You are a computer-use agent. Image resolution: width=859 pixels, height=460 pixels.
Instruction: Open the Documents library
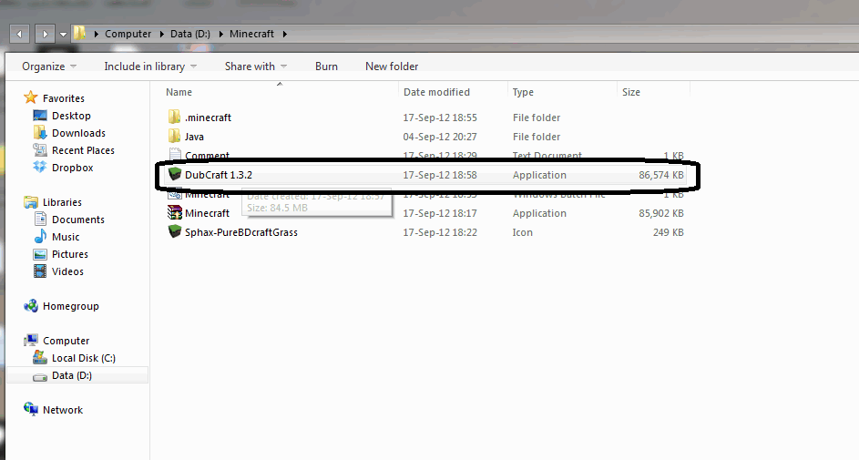tap(77, 220)
